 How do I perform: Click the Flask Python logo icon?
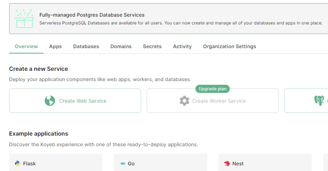18,164
